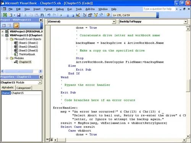Viewport: 191px width, 143px height.
Task: Click the Type a question for help box
Action: tap(159, 9)
